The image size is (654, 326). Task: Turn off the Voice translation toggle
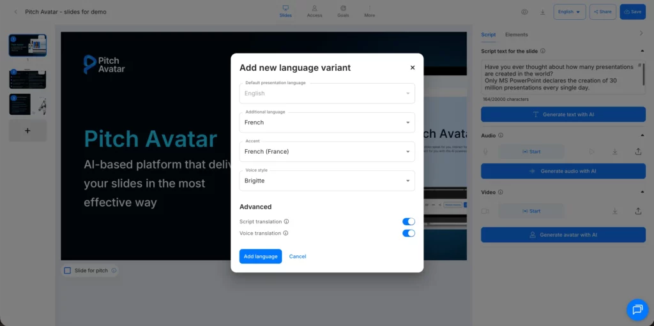tap(408, 233)
